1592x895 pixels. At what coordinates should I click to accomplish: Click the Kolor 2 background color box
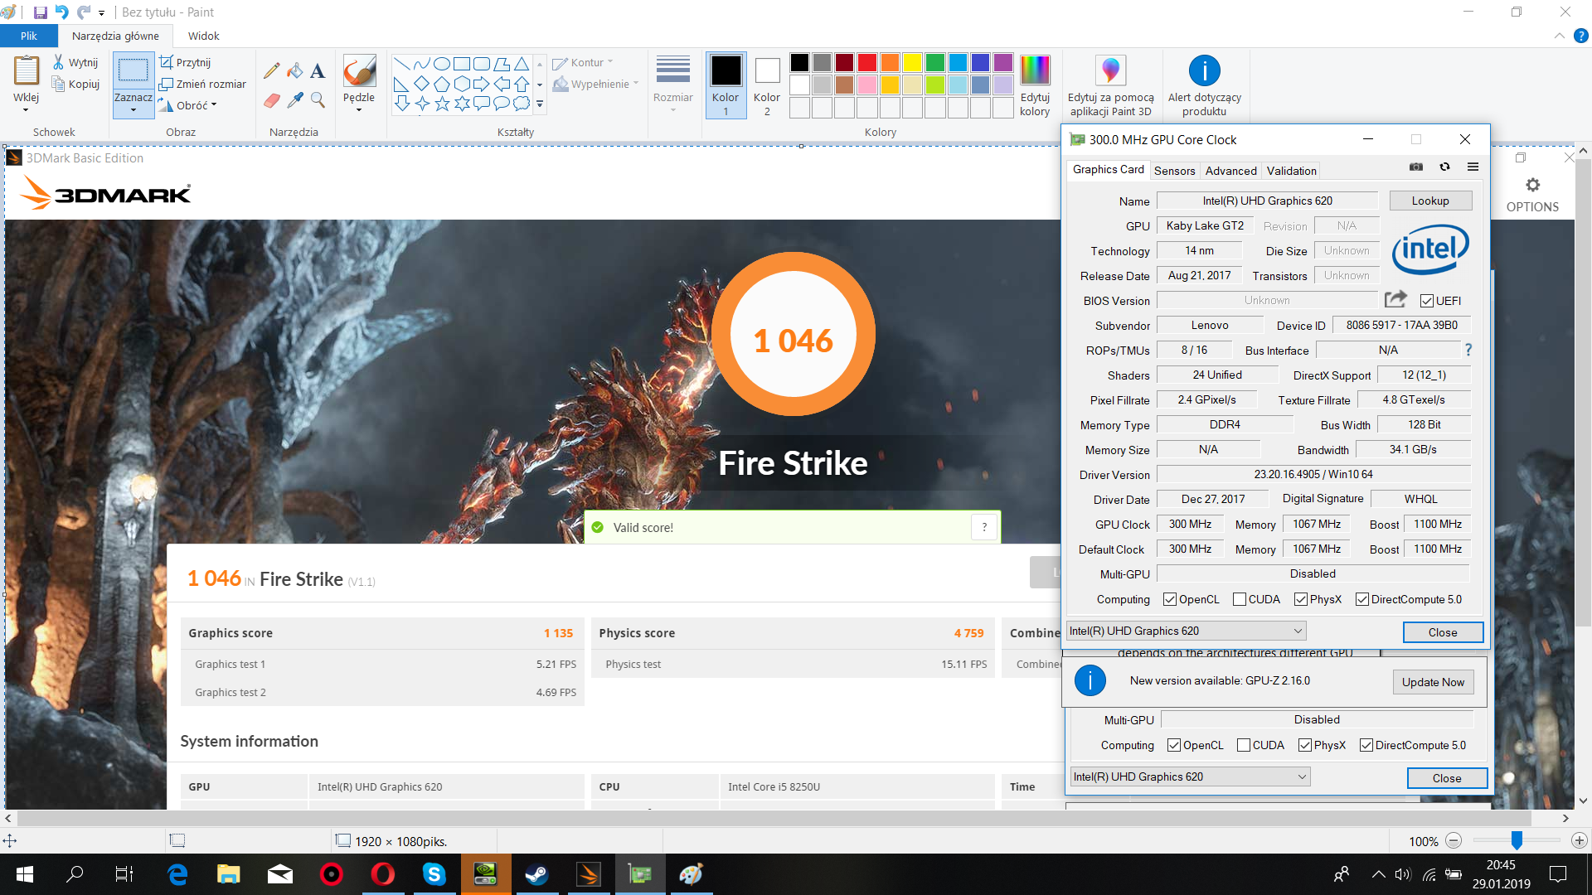tap(767, 85)
